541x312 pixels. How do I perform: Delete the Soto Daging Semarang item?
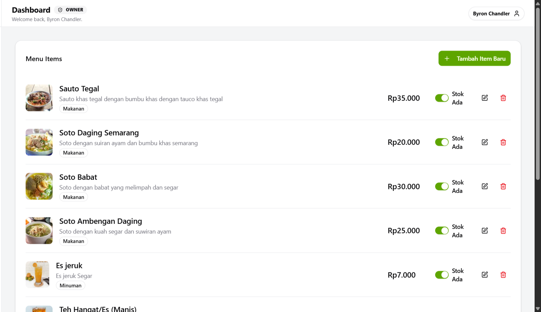pos(503,142)
